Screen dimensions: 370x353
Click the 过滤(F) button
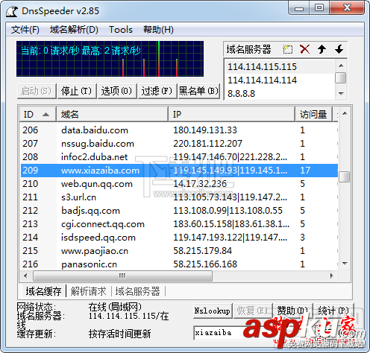(157, 91)
